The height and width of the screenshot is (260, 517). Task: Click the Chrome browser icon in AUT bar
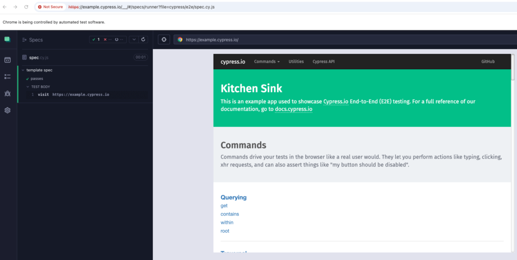click(180, 39)
